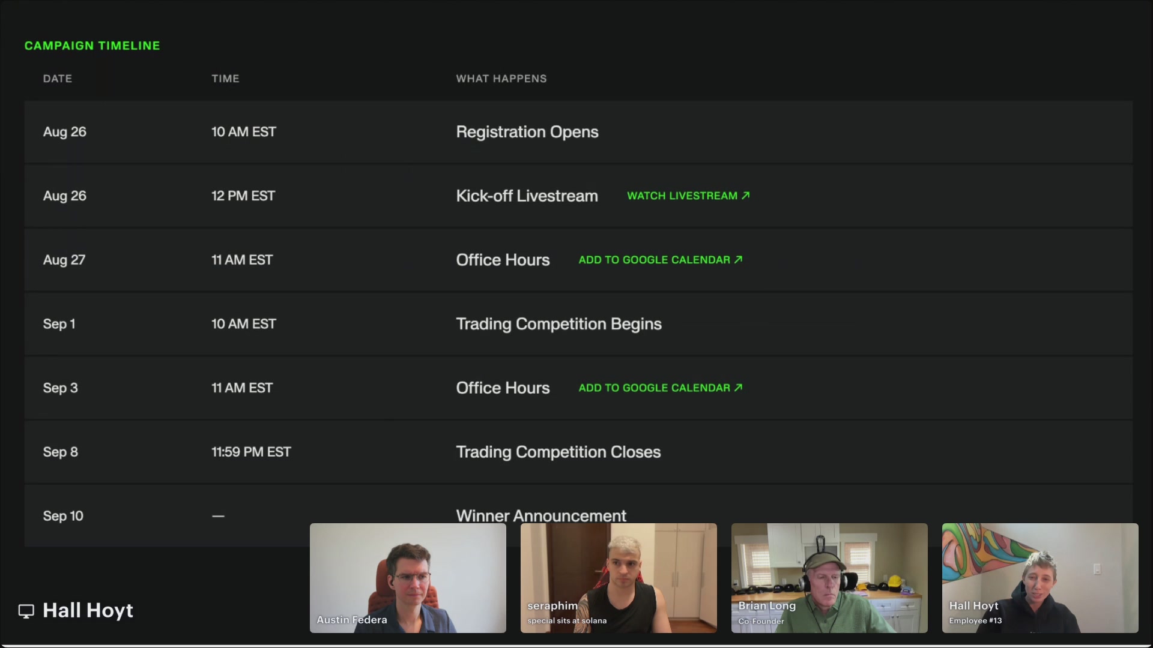Click the screen share icon beside Hall Hoyt
Image resolution: width=1153 pixels, height=648 pixels.
[x=26, y=611]
